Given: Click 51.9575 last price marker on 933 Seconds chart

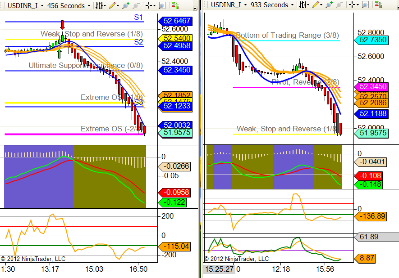Looking at the screenshot, I should click(371, 133).
